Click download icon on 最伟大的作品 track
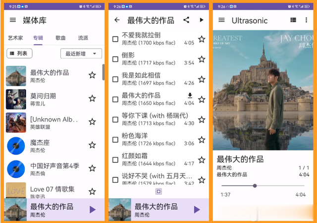317x223 pixels. tap(190, 95)
